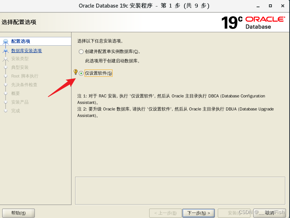Click the '< 上一步(B)' button
Image resolution: width=290 pixels, height=218 pixels.
[166, 213]
